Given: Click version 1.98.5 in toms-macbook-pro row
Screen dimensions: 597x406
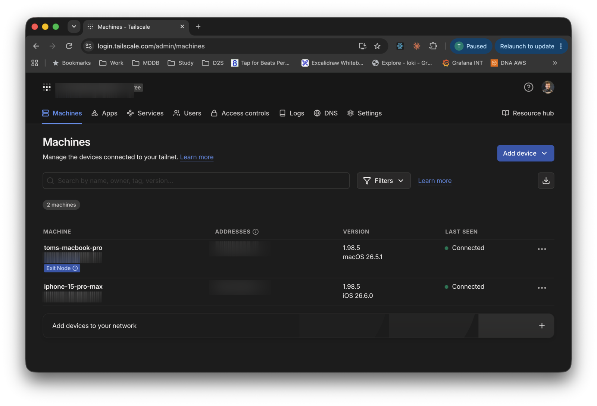Looking at the screenshot, I should tap(351, 248).
